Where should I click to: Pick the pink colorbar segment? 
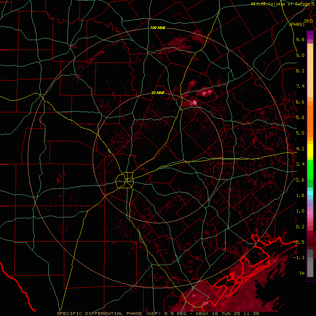click(x=310, y=213)
